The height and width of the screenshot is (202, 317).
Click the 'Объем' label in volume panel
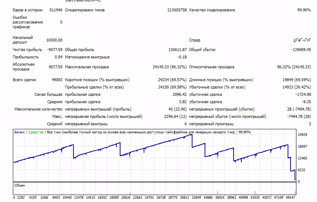click(x=19, y=185)
